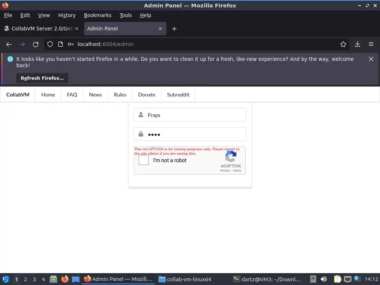
Task: Open the Help menu
Action: tap(145, 15)
